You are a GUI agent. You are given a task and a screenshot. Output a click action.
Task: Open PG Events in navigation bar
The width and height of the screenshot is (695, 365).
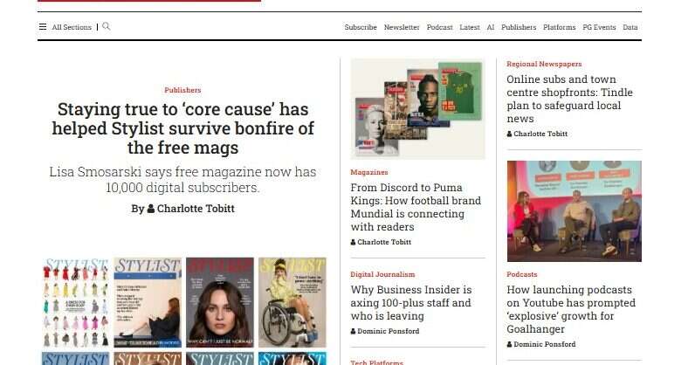[599, 27]
